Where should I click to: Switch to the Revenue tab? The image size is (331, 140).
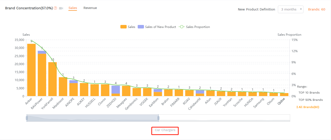(x=90, y=8)
